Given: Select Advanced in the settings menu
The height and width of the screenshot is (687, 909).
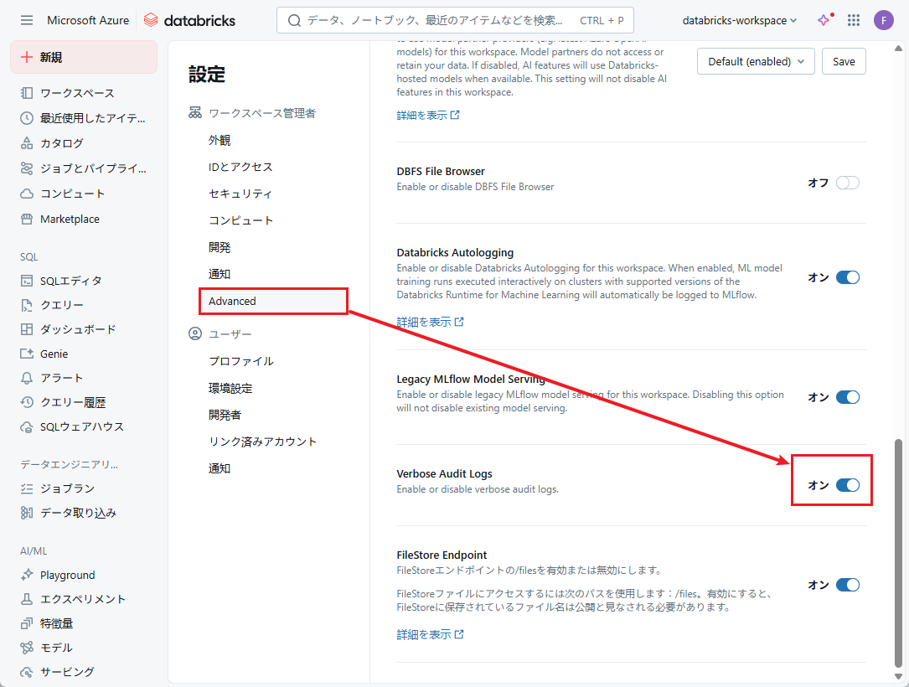Looking at the screenshot, I should click(233, 301).
